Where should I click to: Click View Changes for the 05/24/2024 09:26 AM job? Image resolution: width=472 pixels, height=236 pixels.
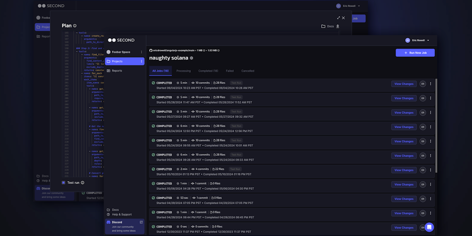(x=404, y=156)
